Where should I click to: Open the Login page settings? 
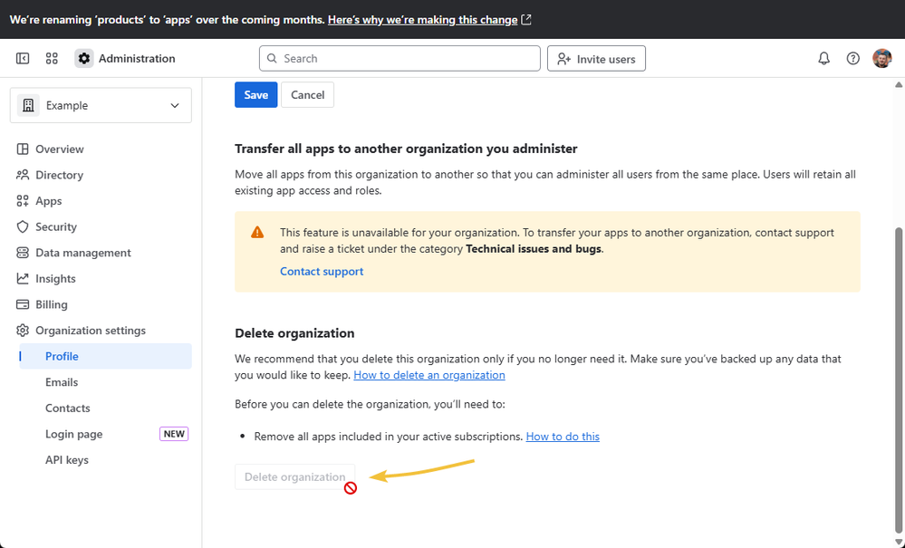73,434
